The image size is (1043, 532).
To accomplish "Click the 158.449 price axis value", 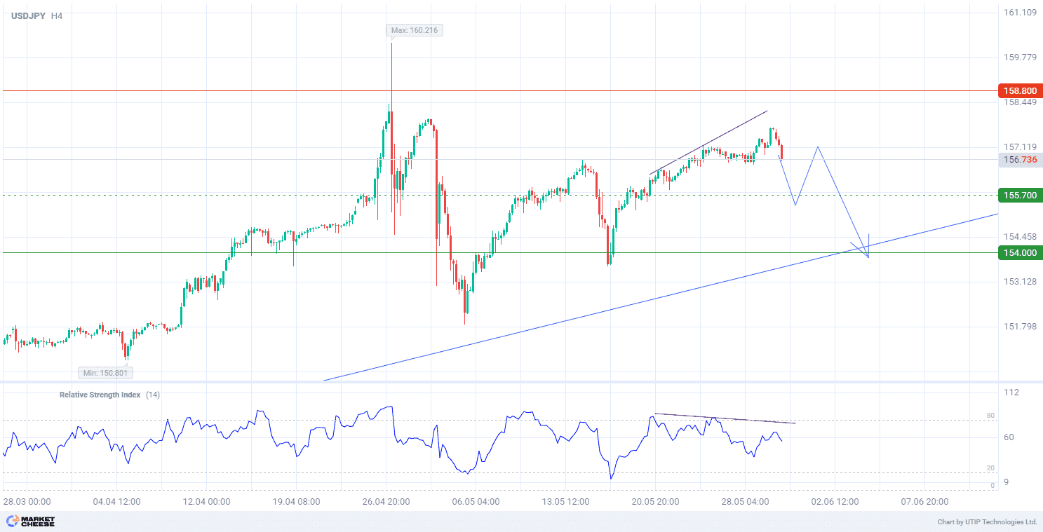I will (x=1021, y=102).
